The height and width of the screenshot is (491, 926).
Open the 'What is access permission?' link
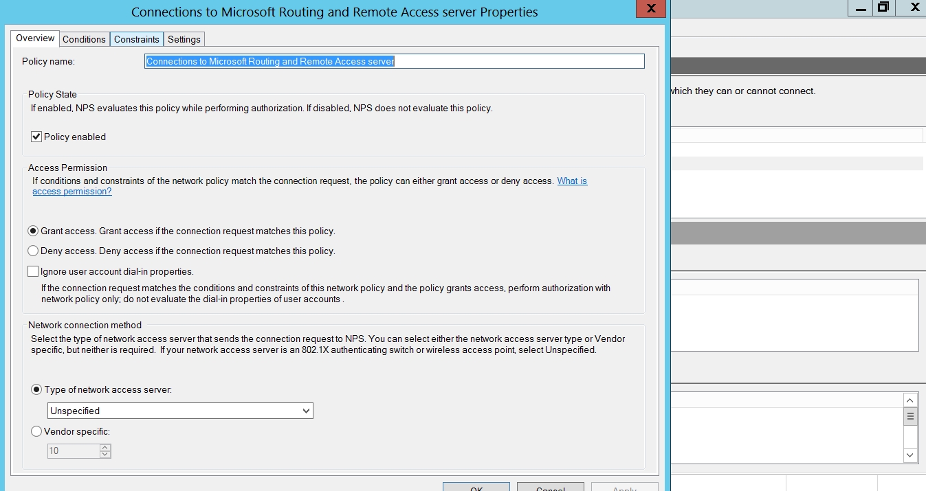click(x=309, y=186)
